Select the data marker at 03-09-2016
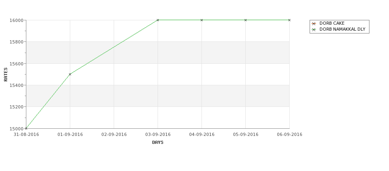This screenshot has height=171, width=389. point(158,20)
